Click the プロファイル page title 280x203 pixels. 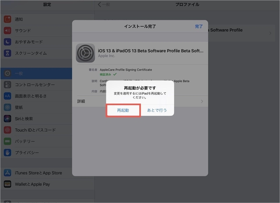[x=187, y=5]
